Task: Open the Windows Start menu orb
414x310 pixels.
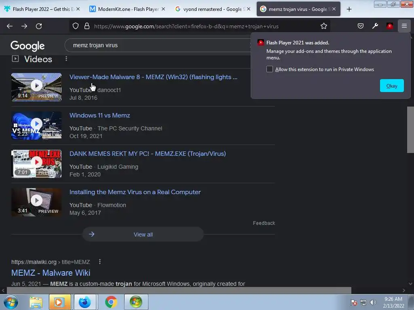Action: point(11,302)
